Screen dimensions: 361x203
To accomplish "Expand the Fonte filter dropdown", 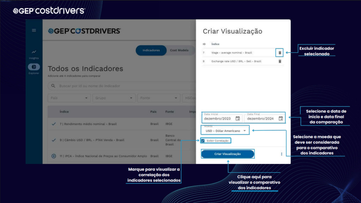I will 159,98.
